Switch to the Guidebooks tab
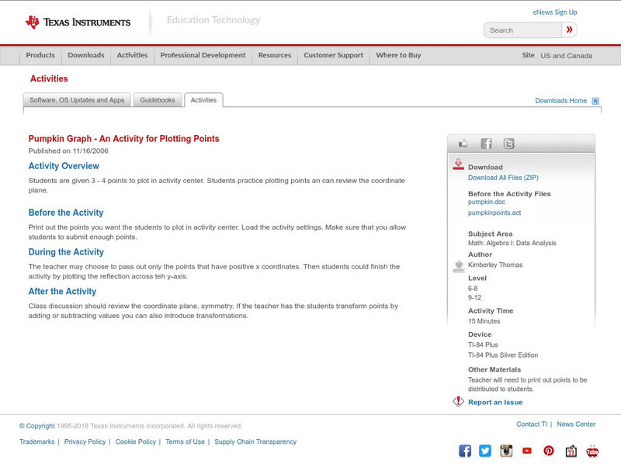This screenshot has height=464, width=621. click(158, 100)
